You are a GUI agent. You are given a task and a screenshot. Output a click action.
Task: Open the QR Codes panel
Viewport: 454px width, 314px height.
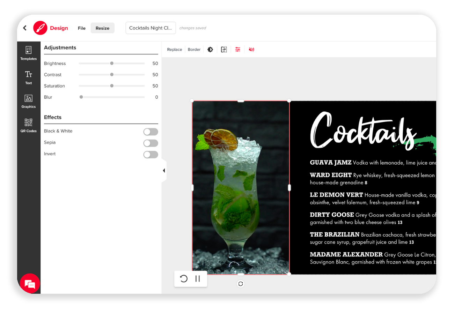[x=29, y=126]
